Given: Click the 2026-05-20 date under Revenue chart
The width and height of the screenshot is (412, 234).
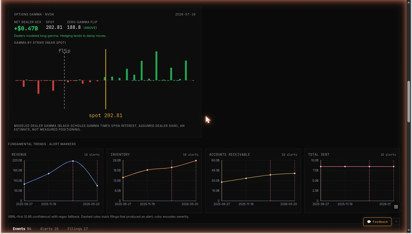Looking at the screenshot, I should point(91,204).
